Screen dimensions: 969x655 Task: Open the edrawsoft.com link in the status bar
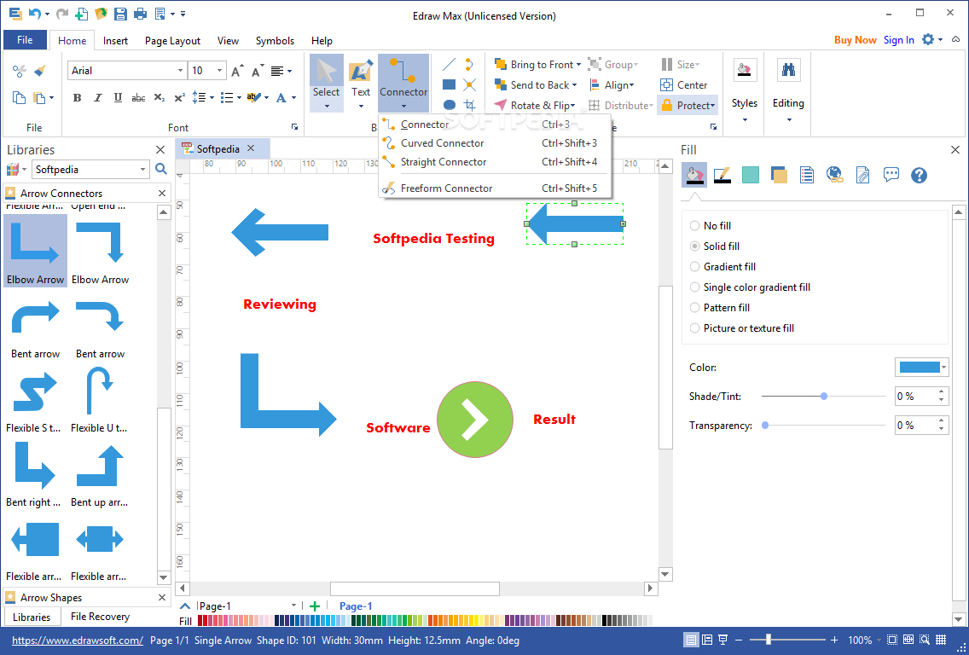[x=78, y=641]
